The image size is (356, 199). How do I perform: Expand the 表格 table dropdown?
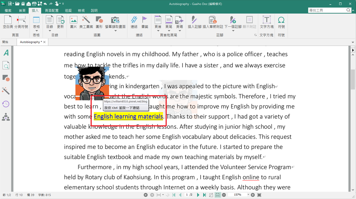[36, 31]
